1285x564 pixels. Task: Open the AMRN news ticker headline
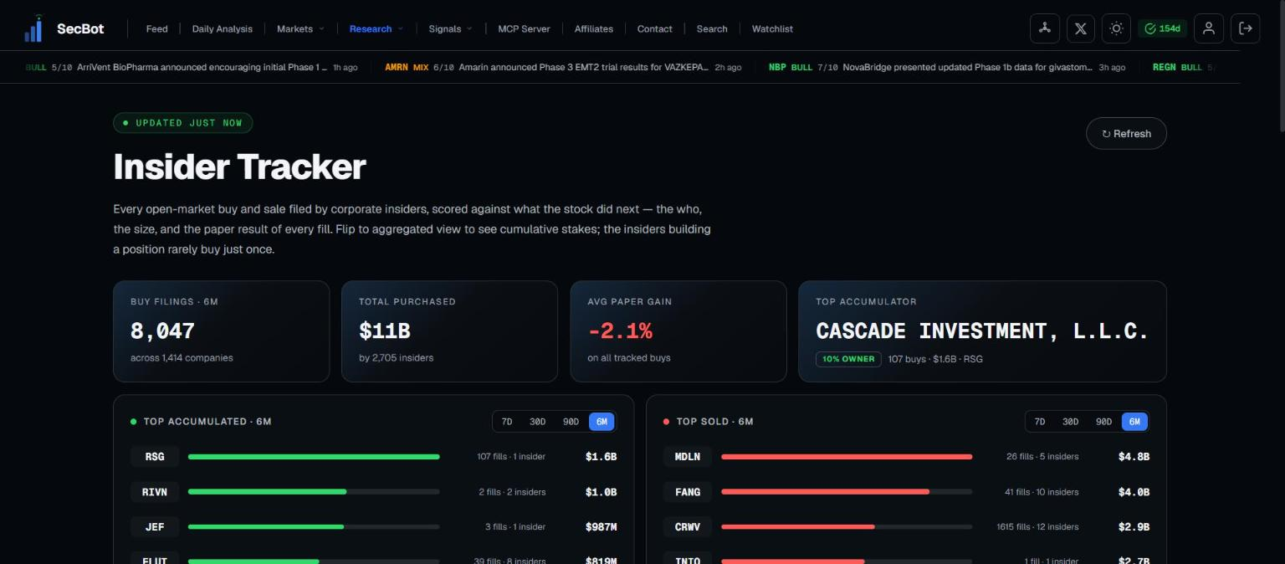(x=563, y=67)
